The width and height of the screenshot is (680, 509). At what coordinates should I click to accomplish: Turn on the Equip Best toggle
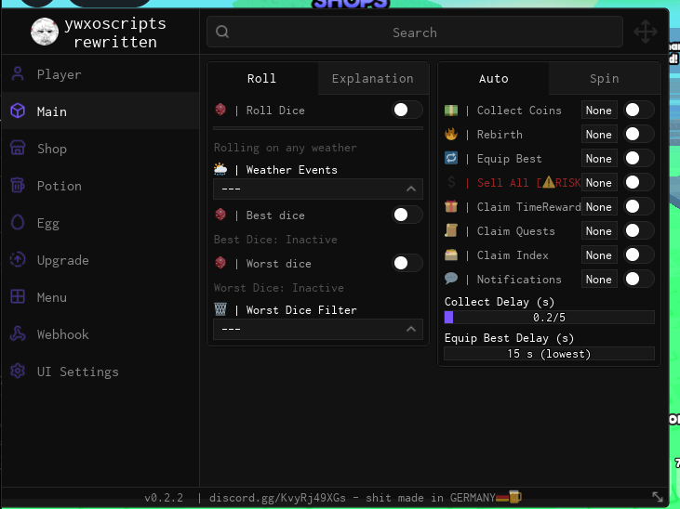pyautogui.click(x=639, y=158)
